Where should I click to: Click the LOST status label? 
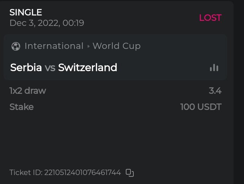coord(210,18)
